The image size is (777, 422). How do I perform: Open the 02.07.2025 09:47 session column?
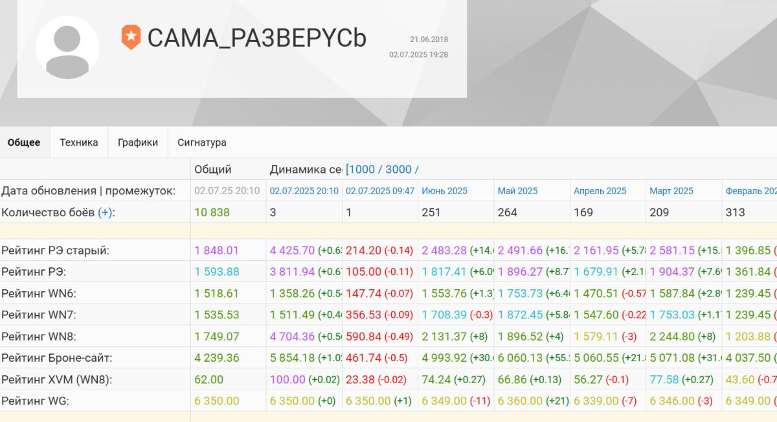pos(379,191)
